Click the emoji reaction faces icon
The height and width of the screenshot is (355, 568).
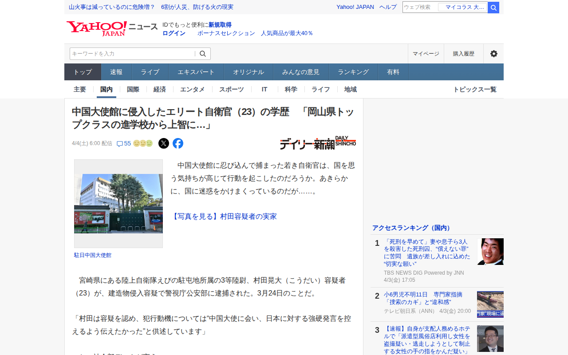[143, 143]
